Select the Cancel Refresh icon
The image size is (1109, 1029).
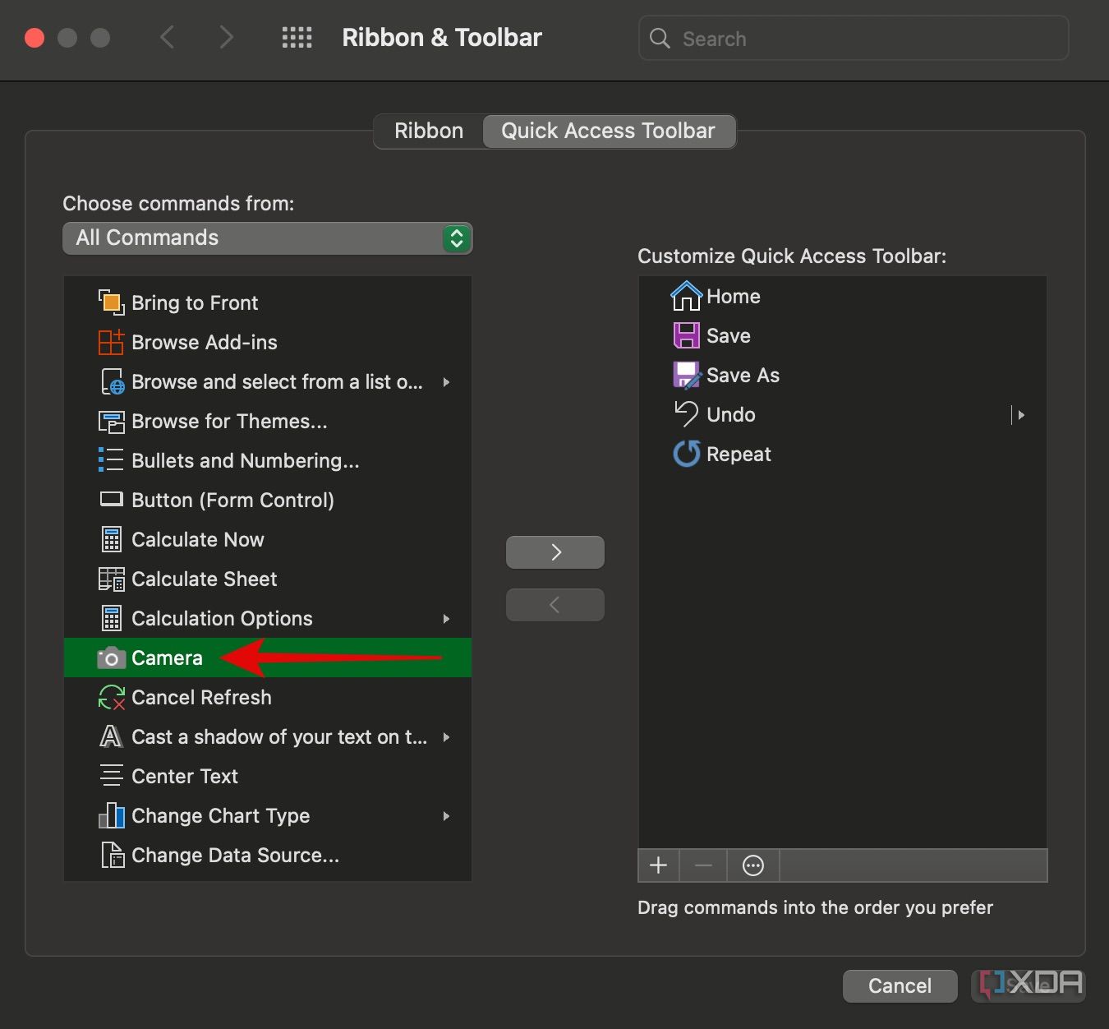pos(111,698)
